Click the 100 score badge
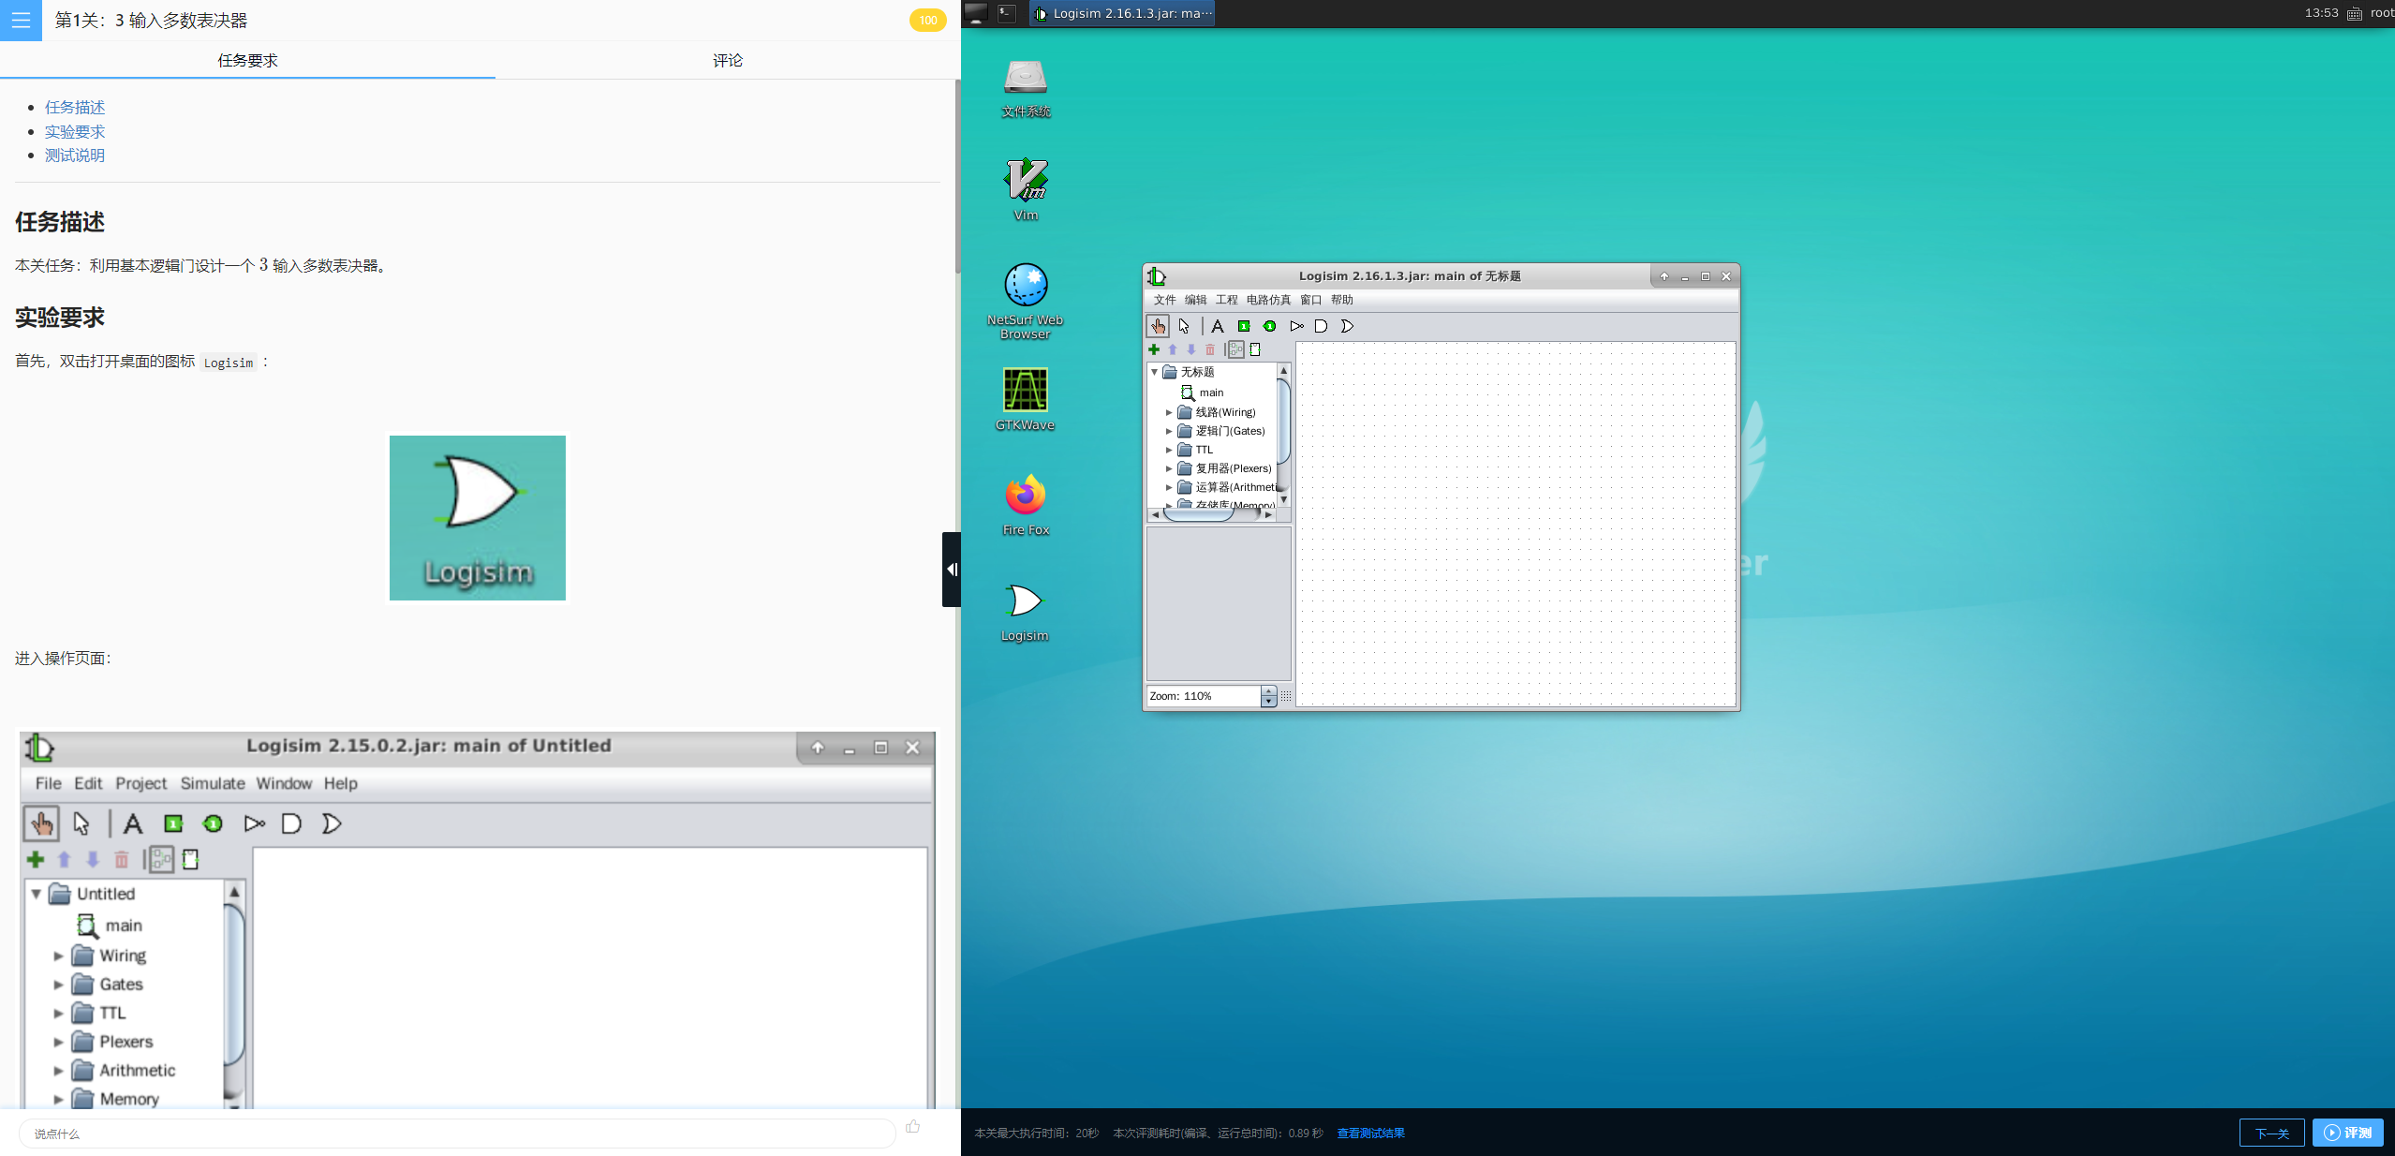Viewport: 2395px width, 1156px height. [x=927, y=20]
